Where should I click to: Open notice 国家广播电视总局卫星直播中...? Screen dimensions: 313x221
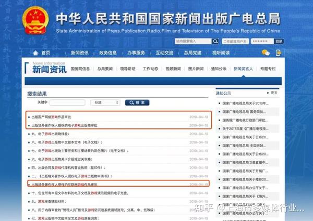pos(245,163)
